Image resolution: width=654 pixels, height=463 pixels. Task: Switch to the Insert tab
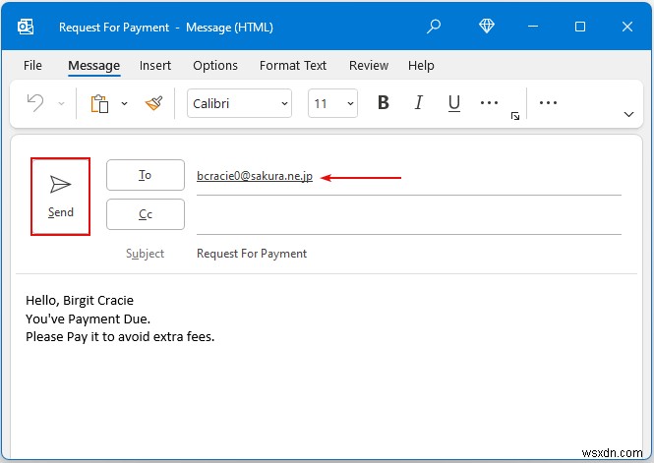tap(155, 66)
